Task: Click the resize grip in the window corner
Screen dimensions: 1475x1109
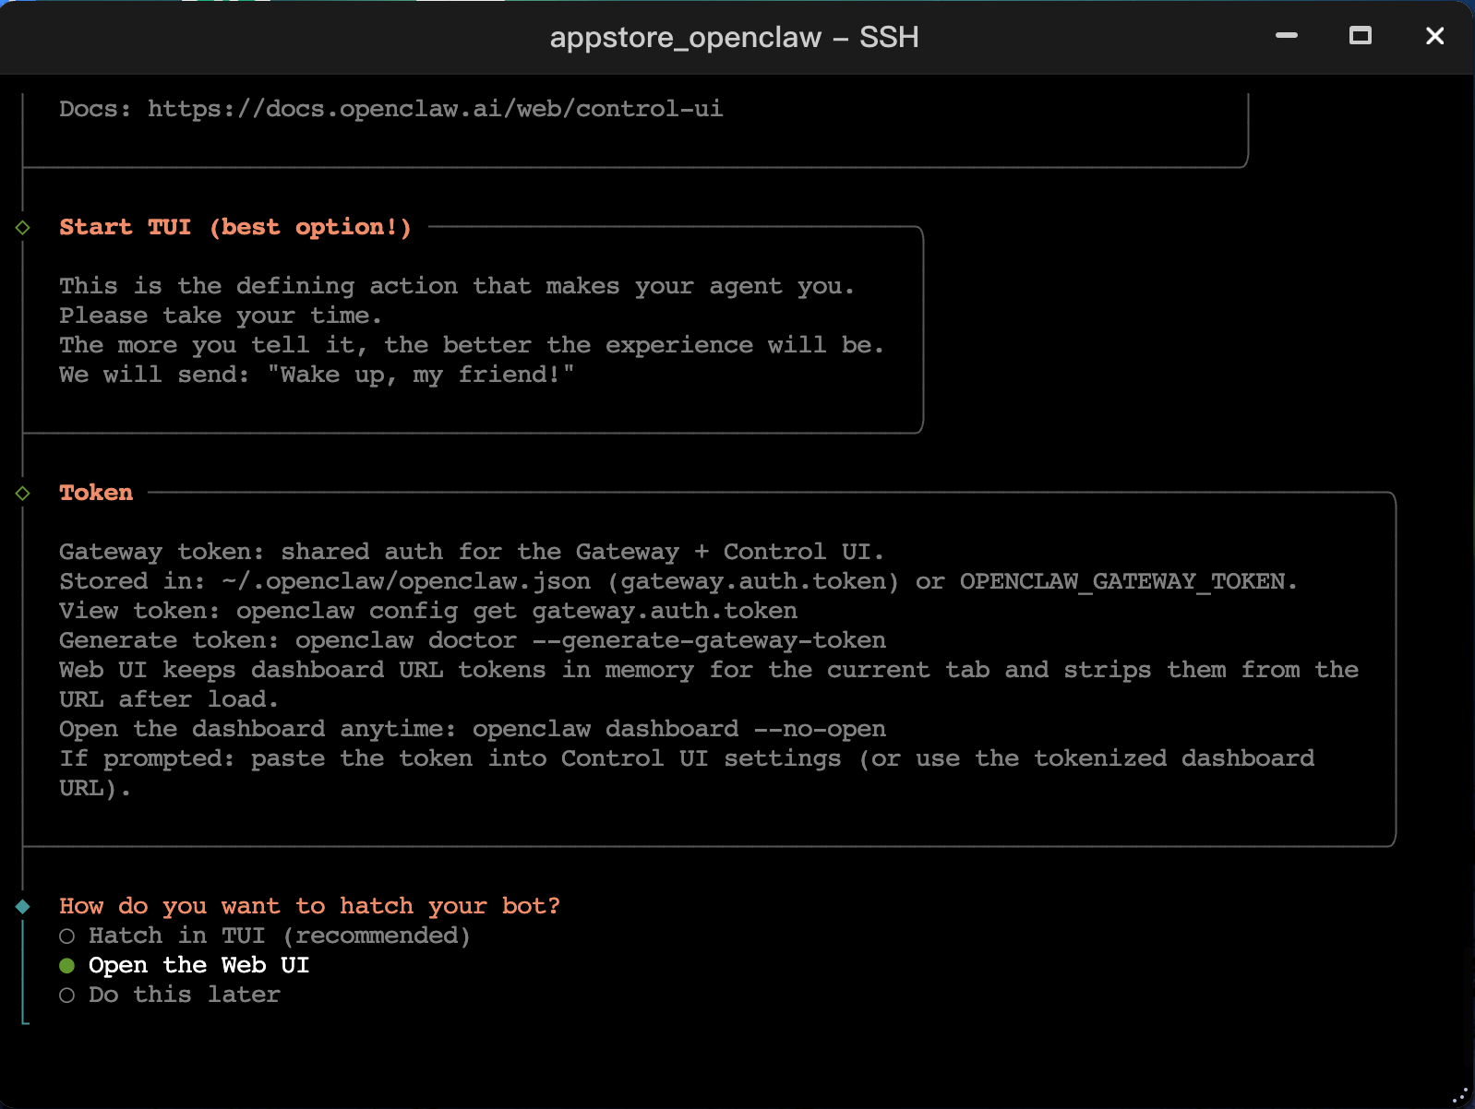Action: [x=1460, y=1095]
